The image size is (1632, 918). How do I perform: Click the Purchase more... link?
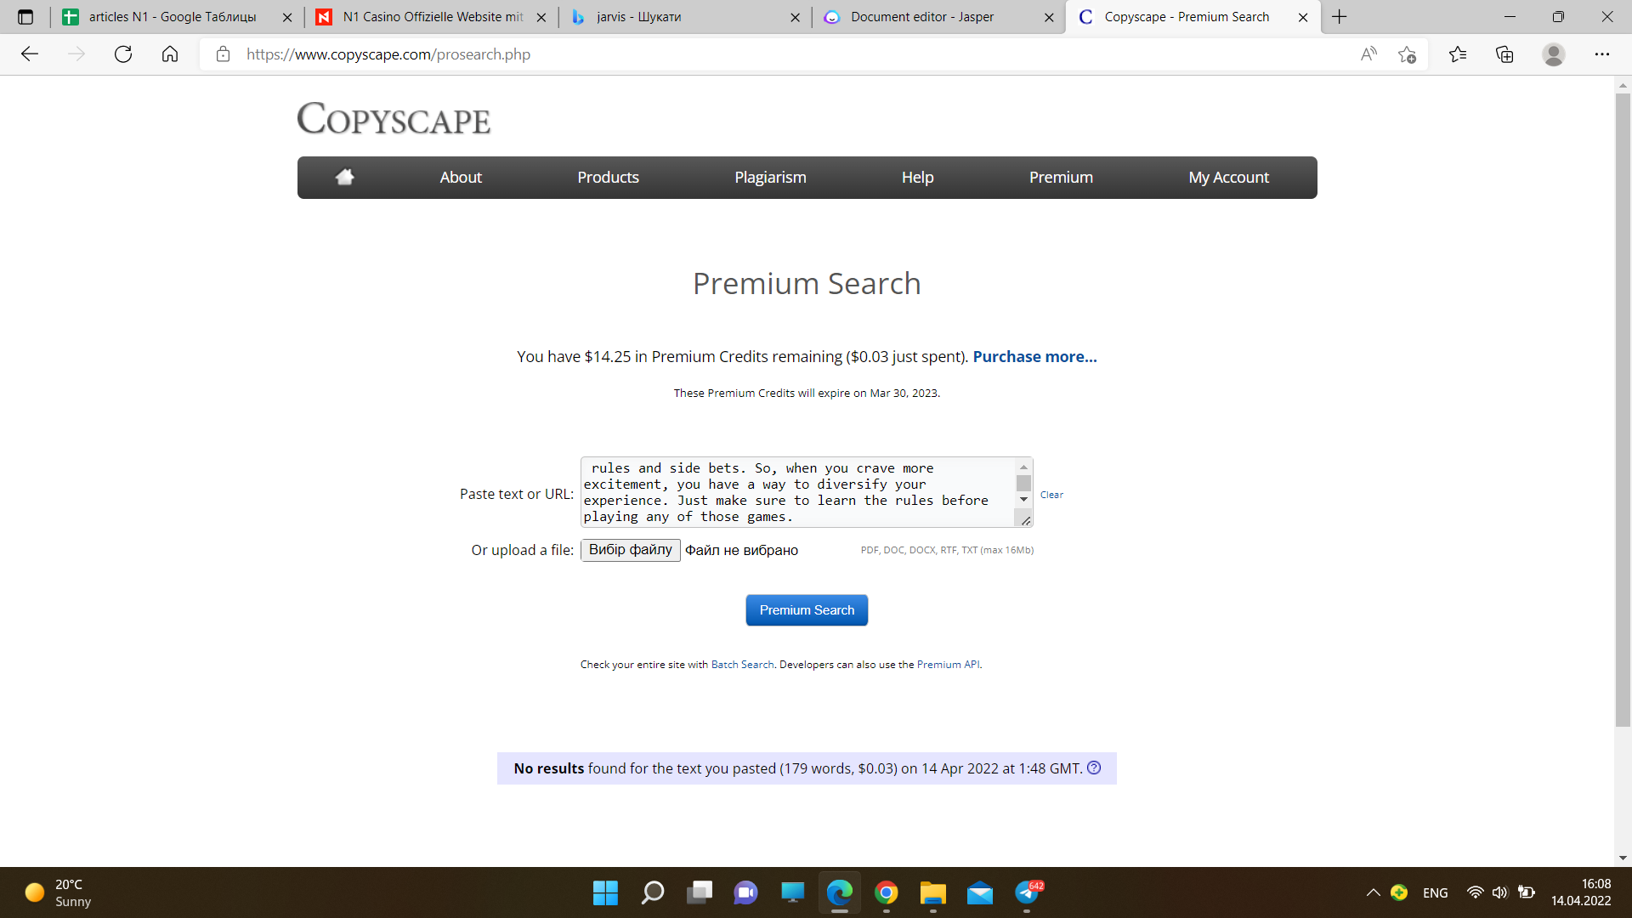[x=1034, y=356]
